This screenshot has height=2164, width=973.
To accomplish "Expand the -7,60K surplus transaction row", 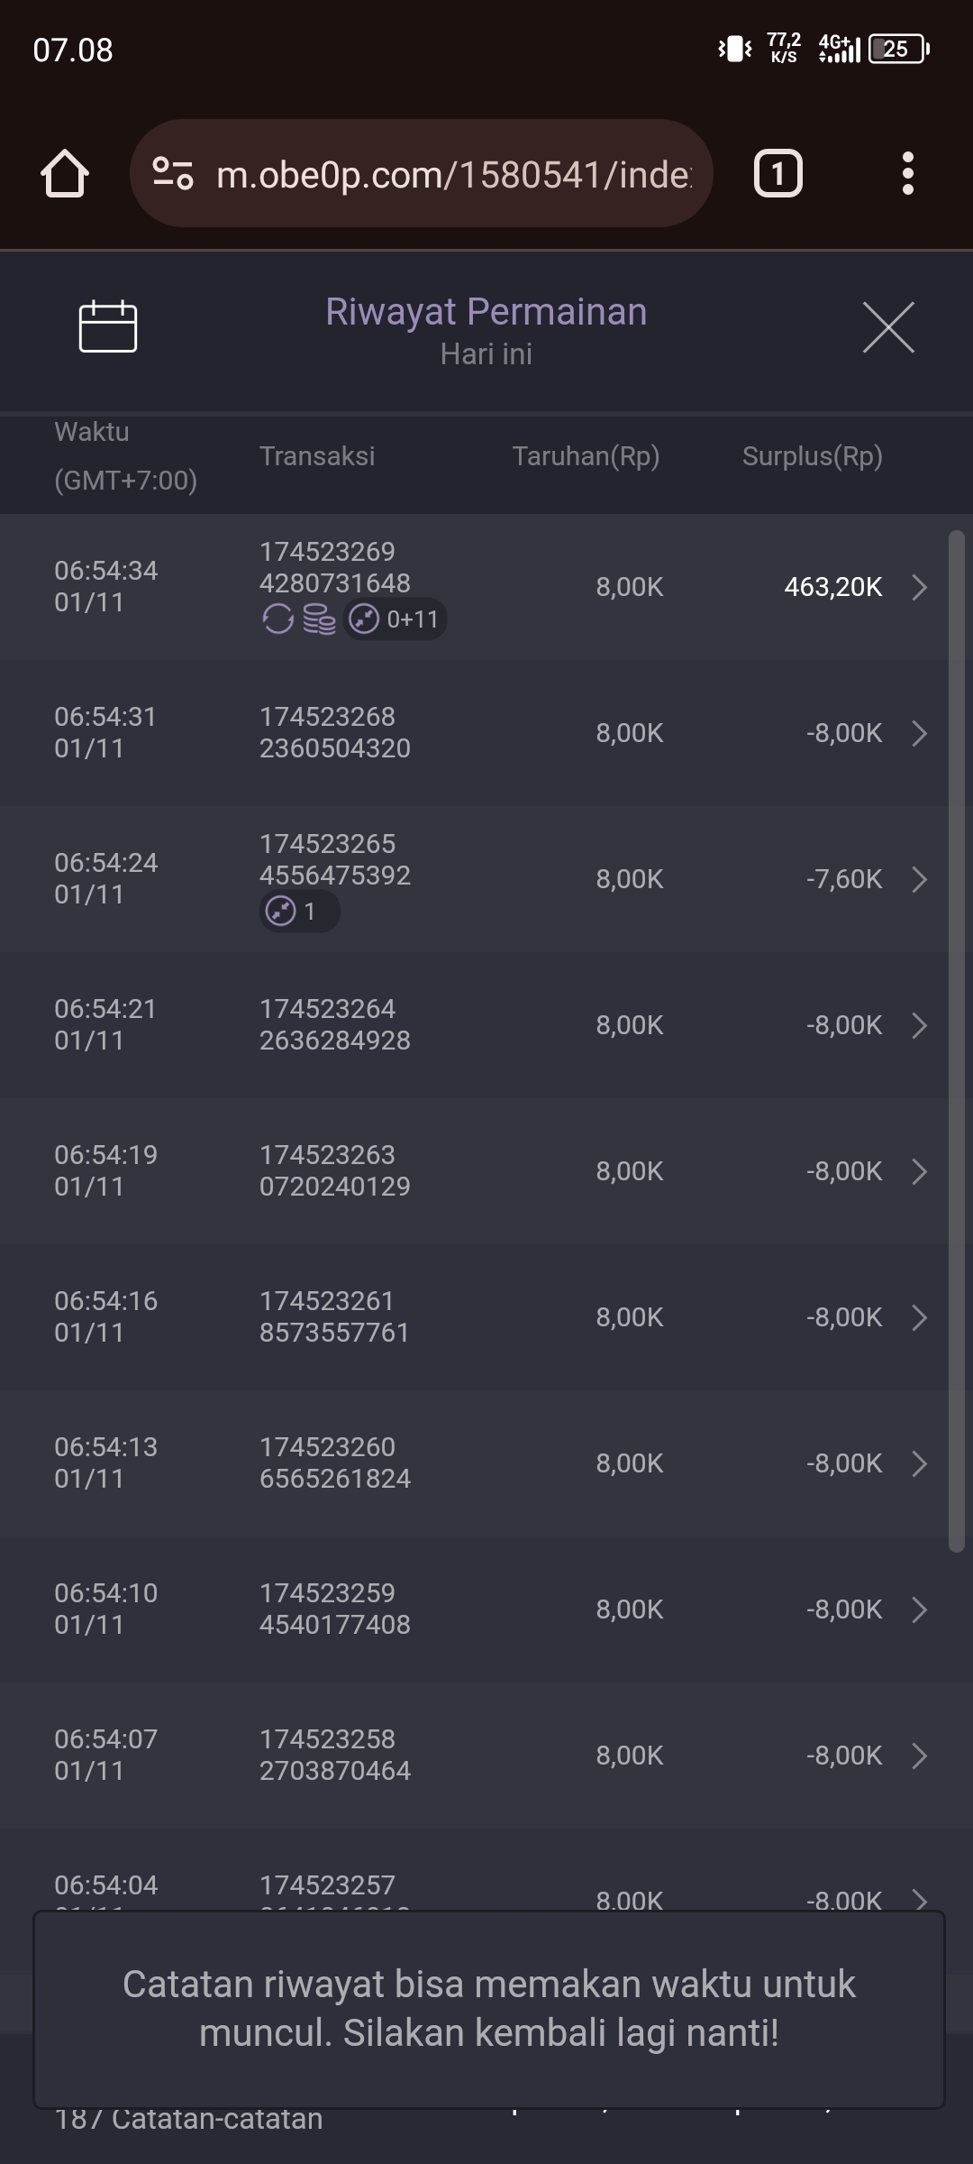I will click(919, 879).
